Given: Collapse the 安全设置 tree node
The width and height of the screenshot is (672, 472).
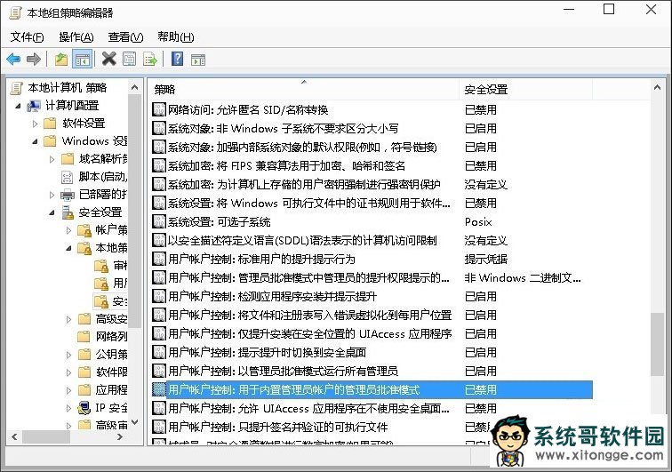Looking at the screenshot, I should [52, 212].
